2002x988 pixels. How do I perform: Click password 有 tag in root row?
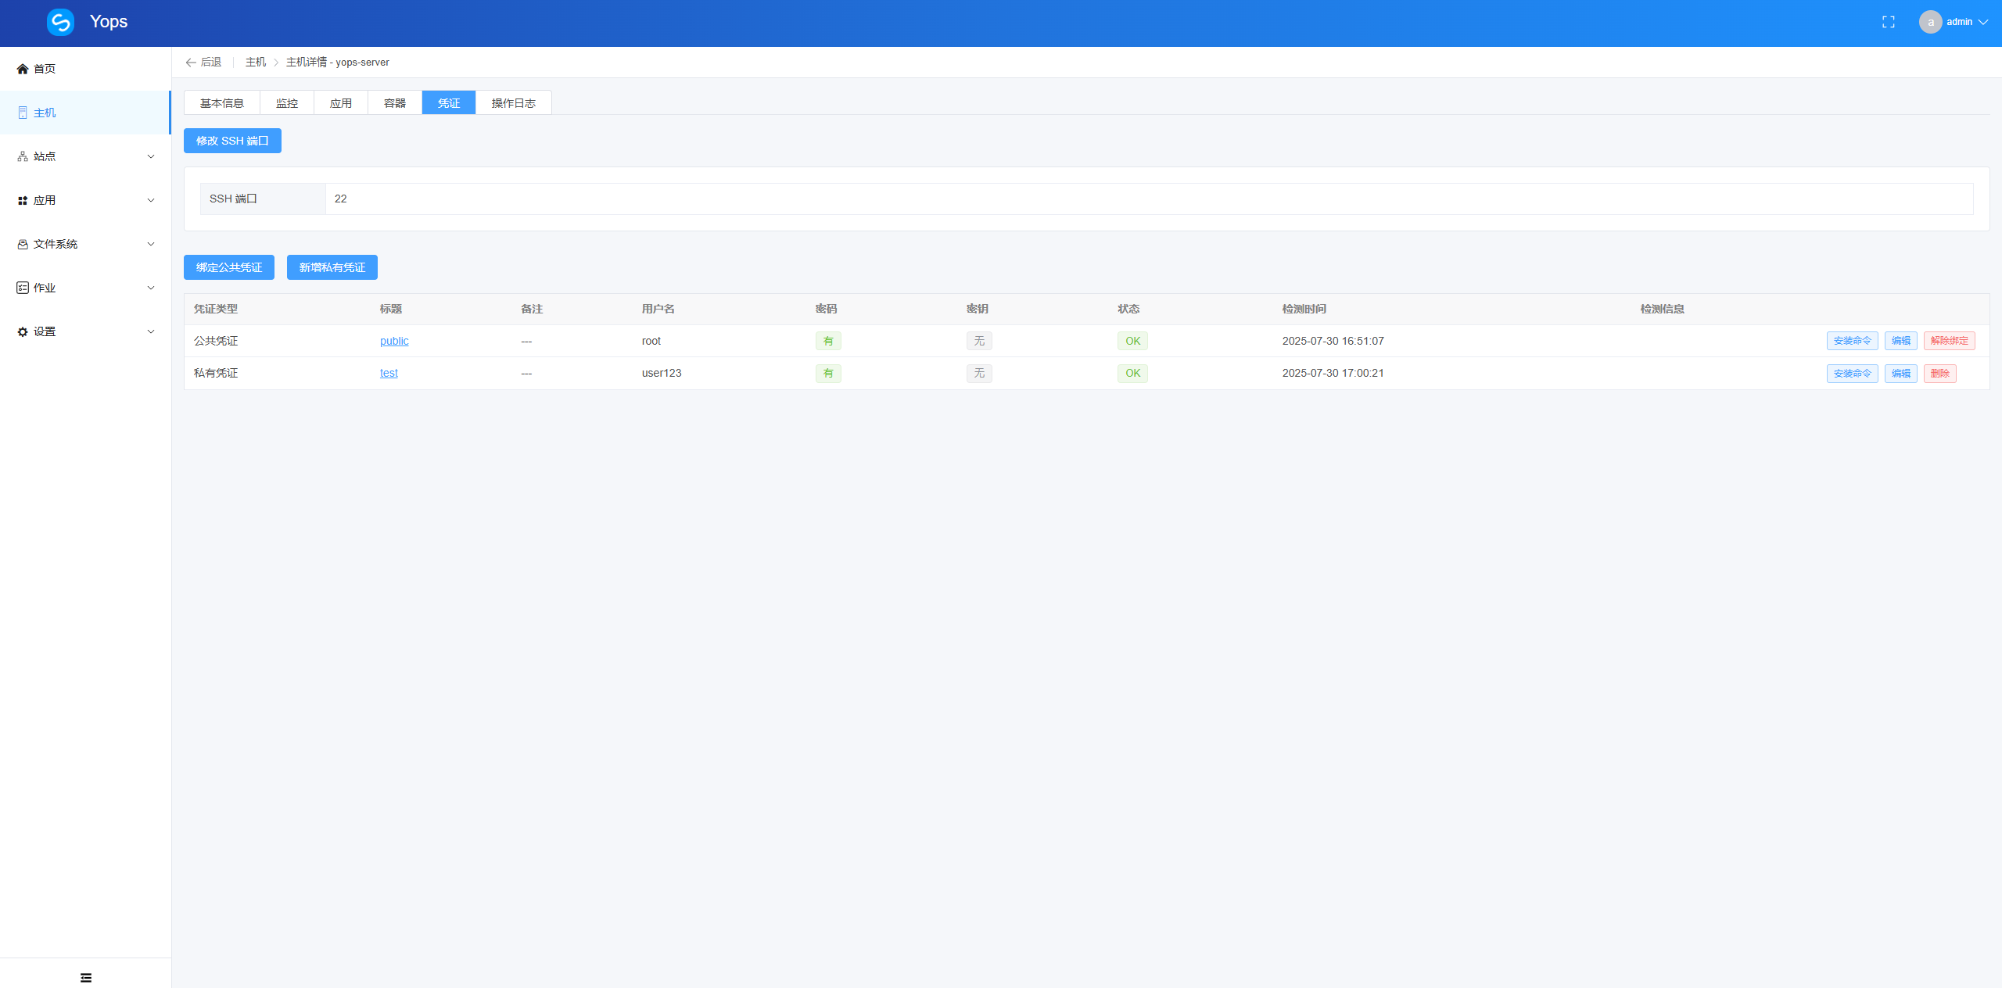pos(828,341)
